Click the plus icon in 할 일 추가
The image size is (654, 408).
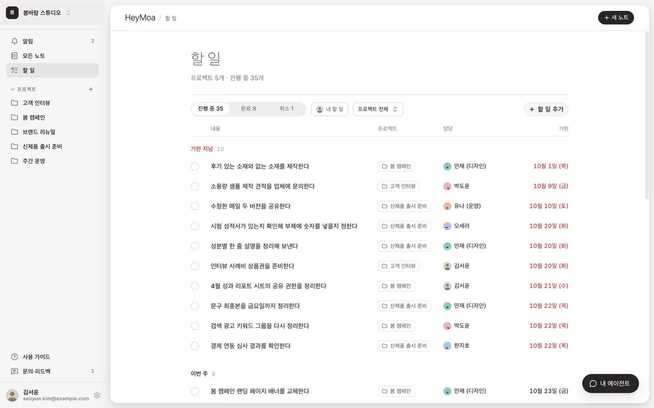click(532, 109)
